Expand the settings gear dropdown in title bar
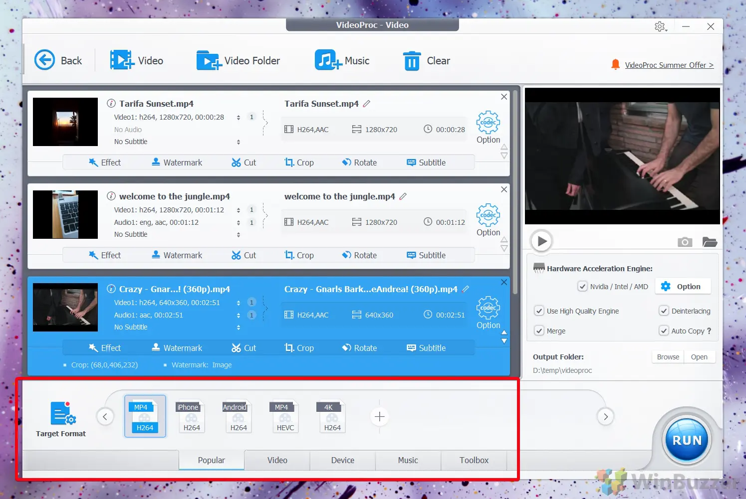Image resolution: width=746 pixels, height=499 pixels. click(x=661, y=26)
